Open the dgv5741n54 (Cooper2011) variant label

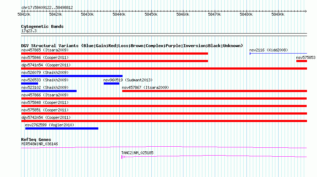pyautogui.click(x=46, y=65)
